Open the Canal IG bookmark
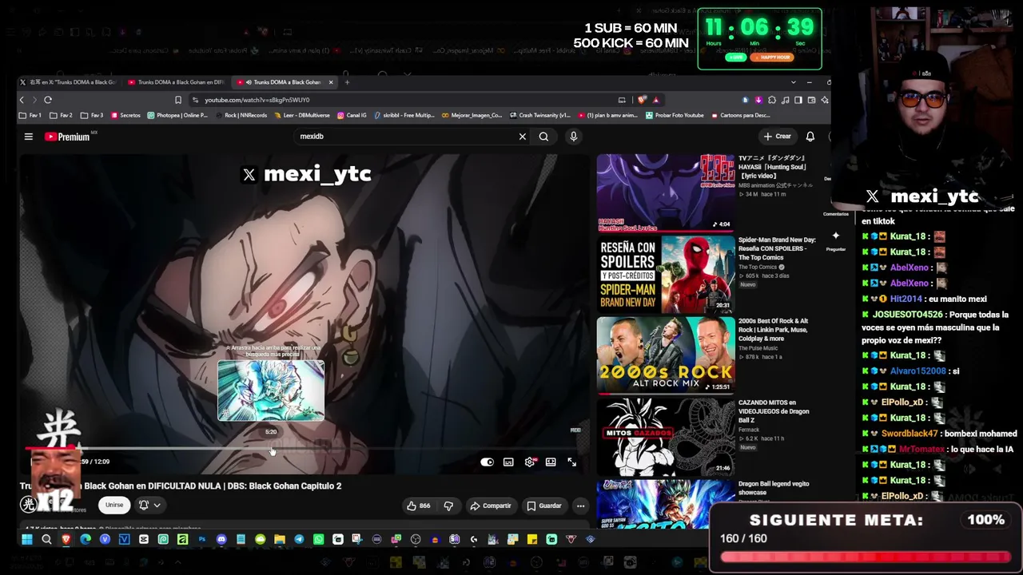This screenshot has width=1023, height=575. (x=352, y=116)
